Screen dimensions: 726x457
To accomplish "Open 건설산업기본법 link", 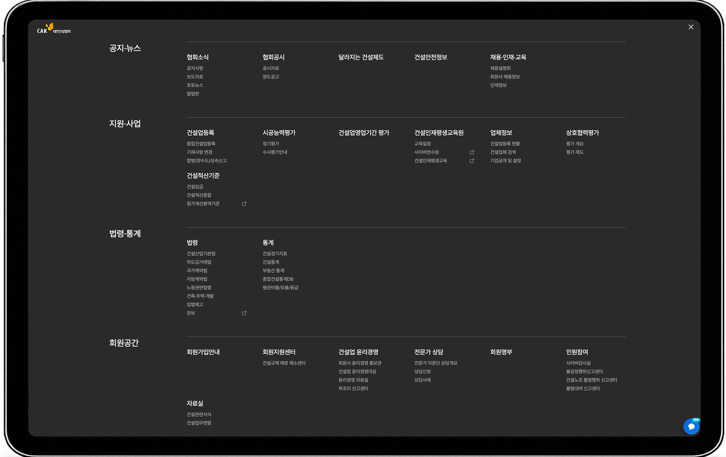I will 201,254.
